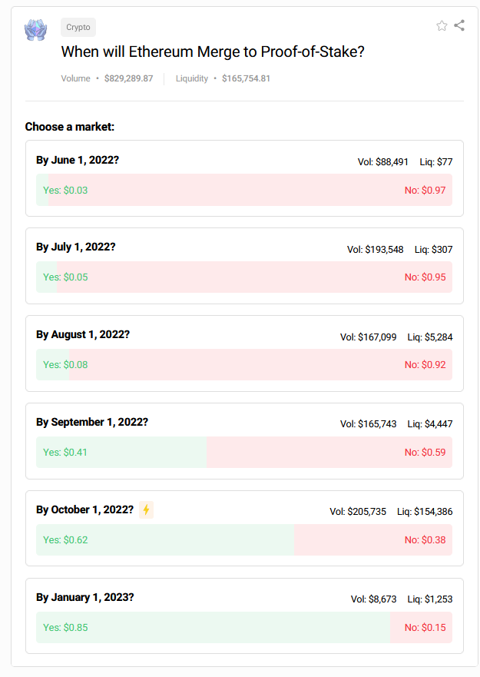The width and height of the screenshot is (480, 677).
Task: Click the lightning bolt icon beside October
Action: click(x=147, y=510)
